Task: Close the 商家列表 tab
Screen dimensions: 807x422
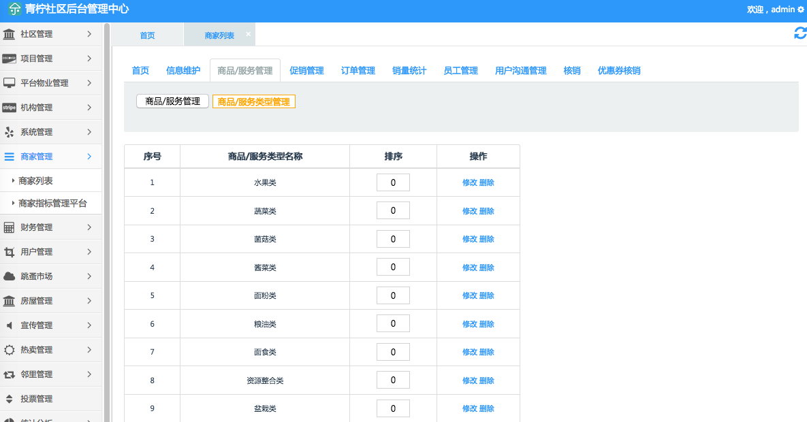Action: coord(248,34)
